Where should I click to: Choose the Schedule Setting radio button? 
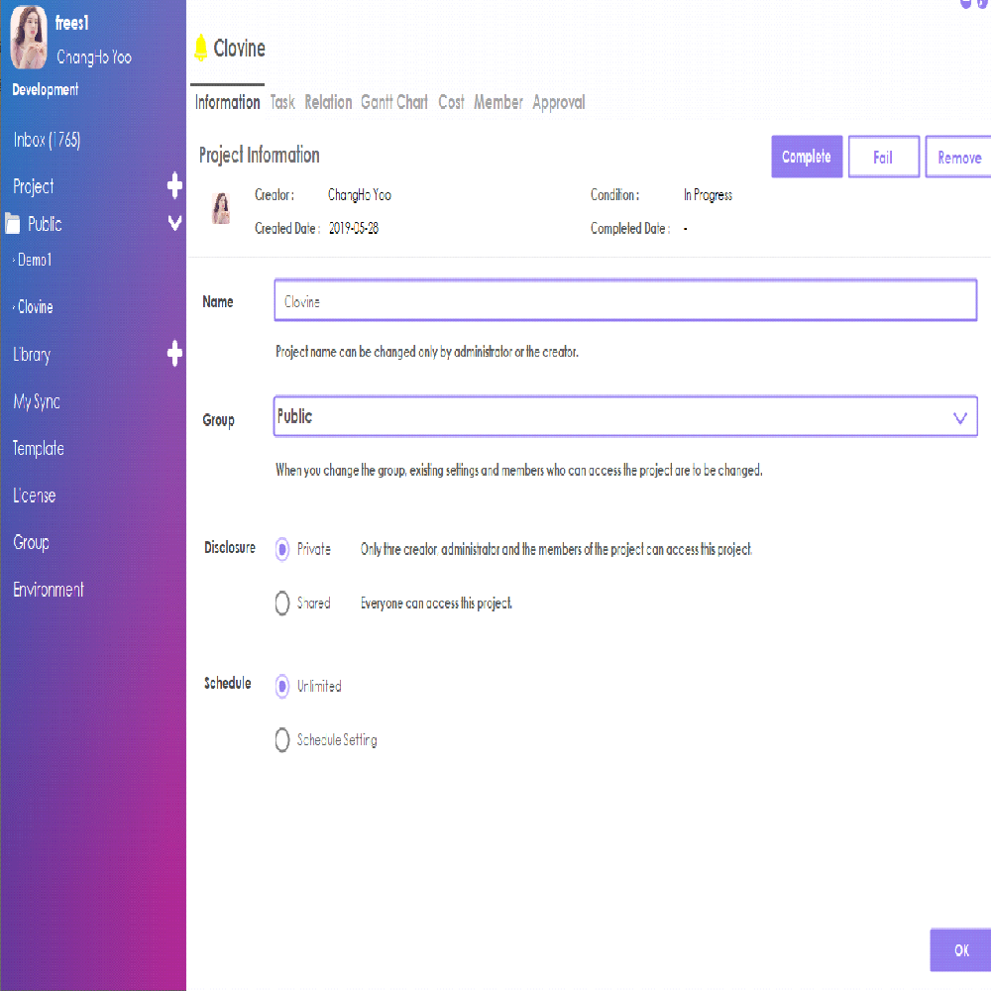282,740
